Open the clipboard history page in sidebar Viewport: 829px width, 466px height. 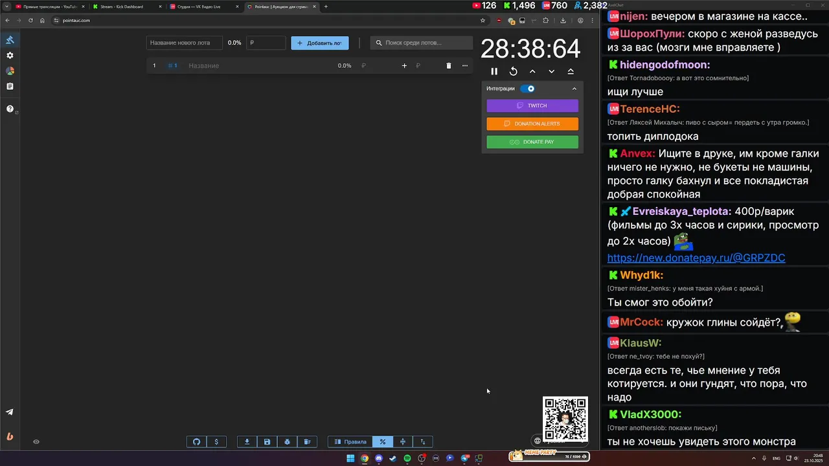click(10, 86)
